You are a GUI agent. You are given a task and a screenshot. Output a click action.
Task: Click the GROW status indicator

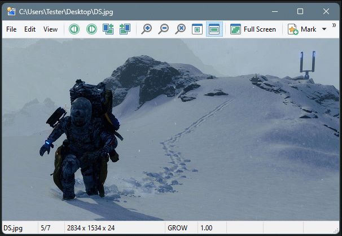pos(177,228)
